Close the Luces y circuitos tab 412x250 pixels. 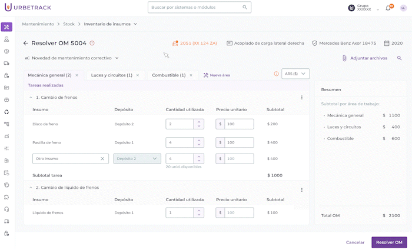138,75
